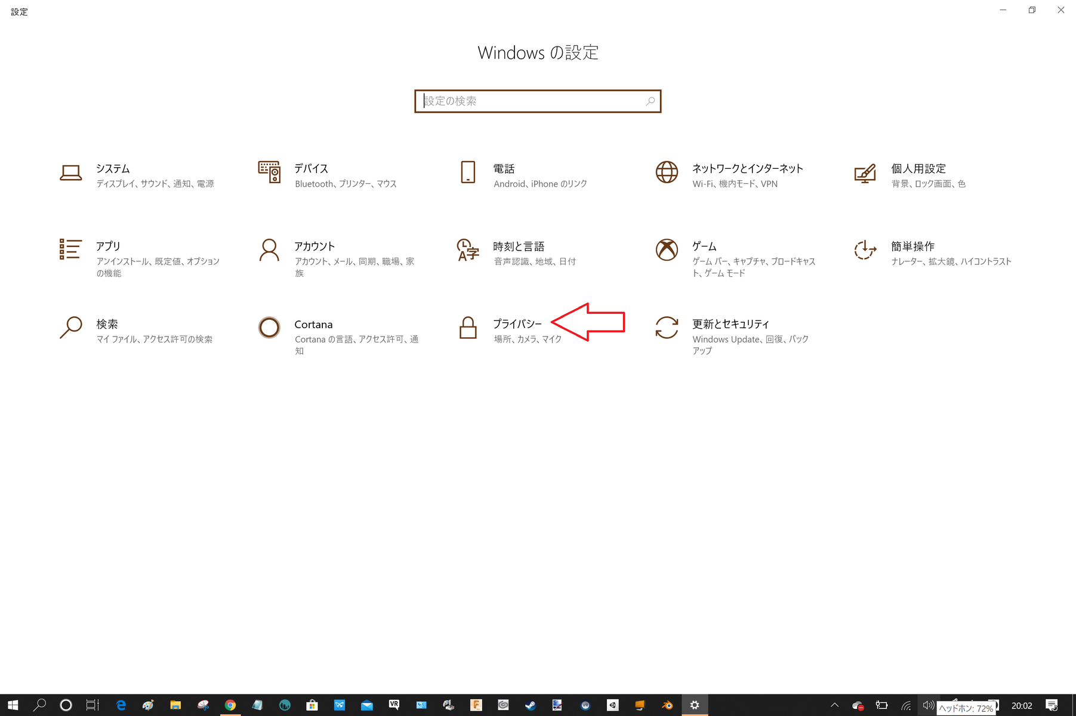The height and width of the screenshot is (716, 1076).
Task: Click the '背景、ロック画面、色' description
Action: coord(929,184)
